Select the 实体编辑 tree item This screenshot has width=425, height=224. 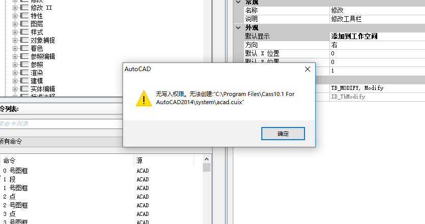click(x=43, y=89)
